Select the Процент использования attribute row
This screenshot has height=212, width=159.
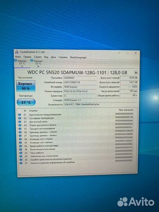(x=76, y=128)
